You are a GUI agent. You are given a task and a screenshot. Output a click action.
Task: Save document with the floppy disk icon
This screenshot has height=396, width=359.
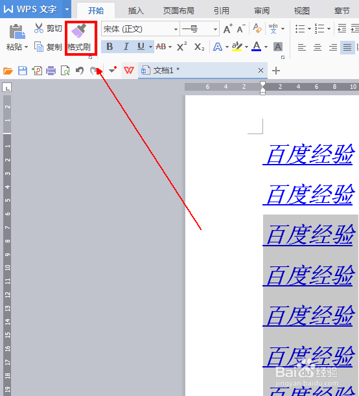coord(23,71)
